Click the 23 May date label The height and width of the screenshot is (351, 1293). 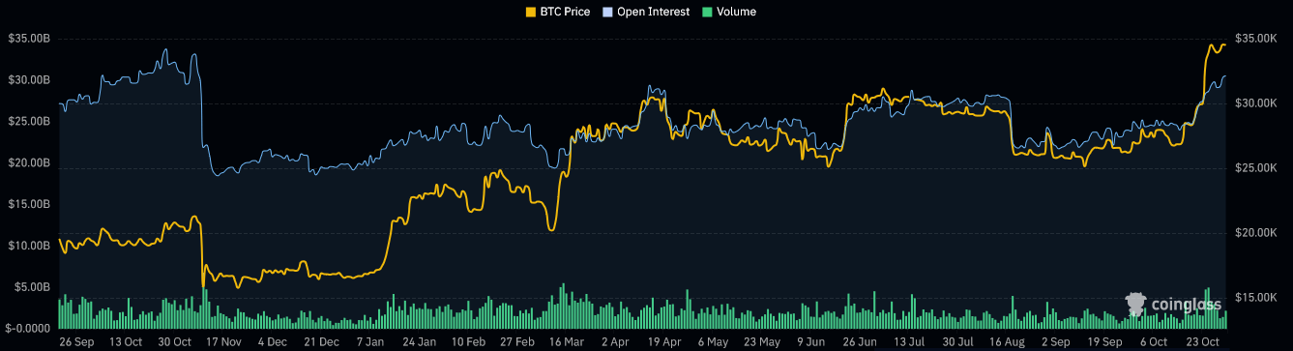[762, 342]
